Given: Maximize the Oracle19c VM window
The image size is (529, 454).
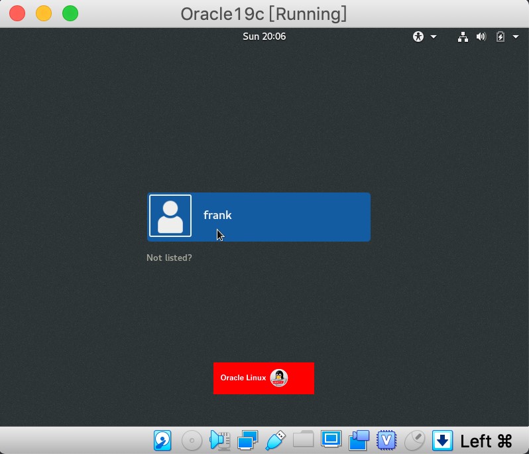Looking at the screenshot, I should coord(70,13).
